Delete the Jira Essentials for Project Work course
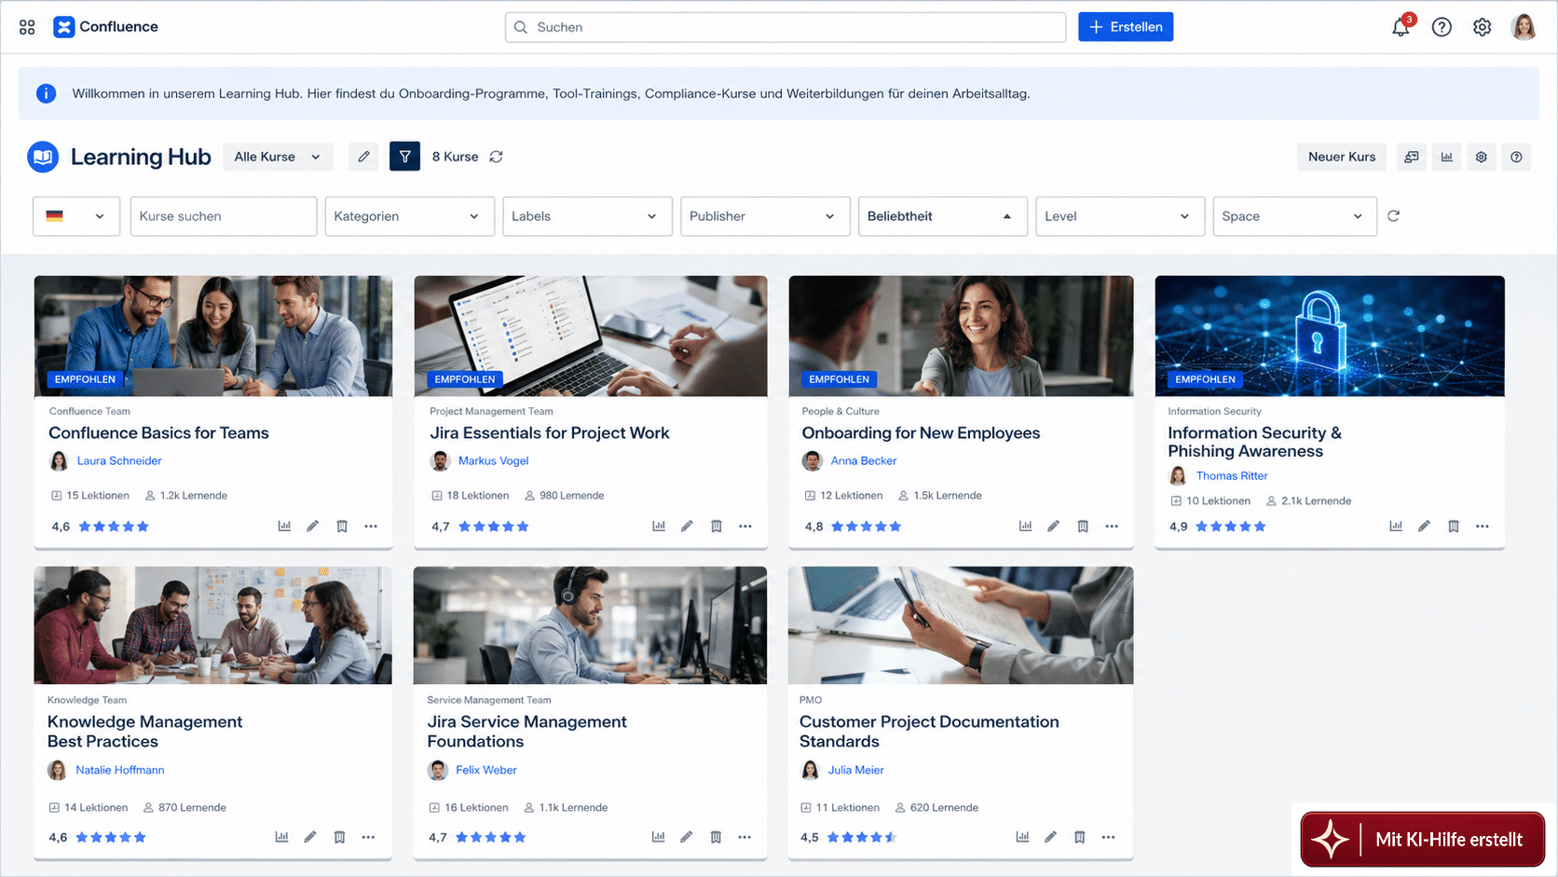 click(x=717, y=527)
